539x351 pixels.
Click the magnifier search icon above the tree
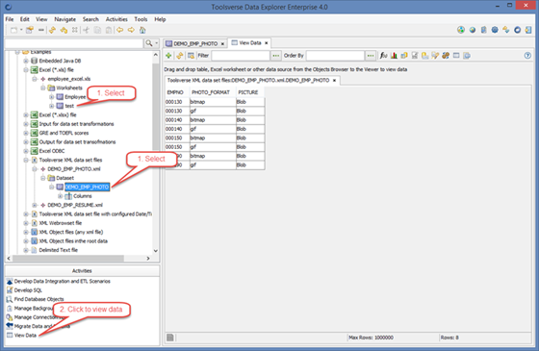148,43
